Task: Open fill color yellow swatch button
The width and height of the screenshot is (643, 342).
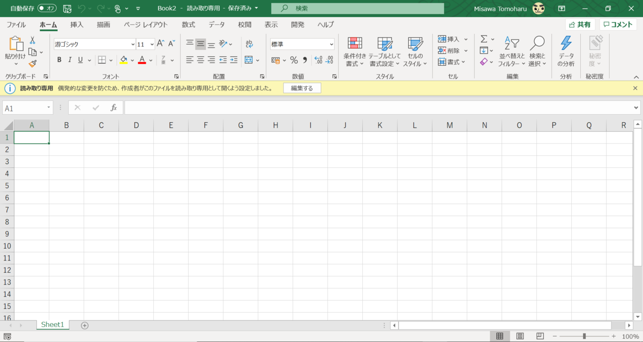Action: (x=124, y=60)
